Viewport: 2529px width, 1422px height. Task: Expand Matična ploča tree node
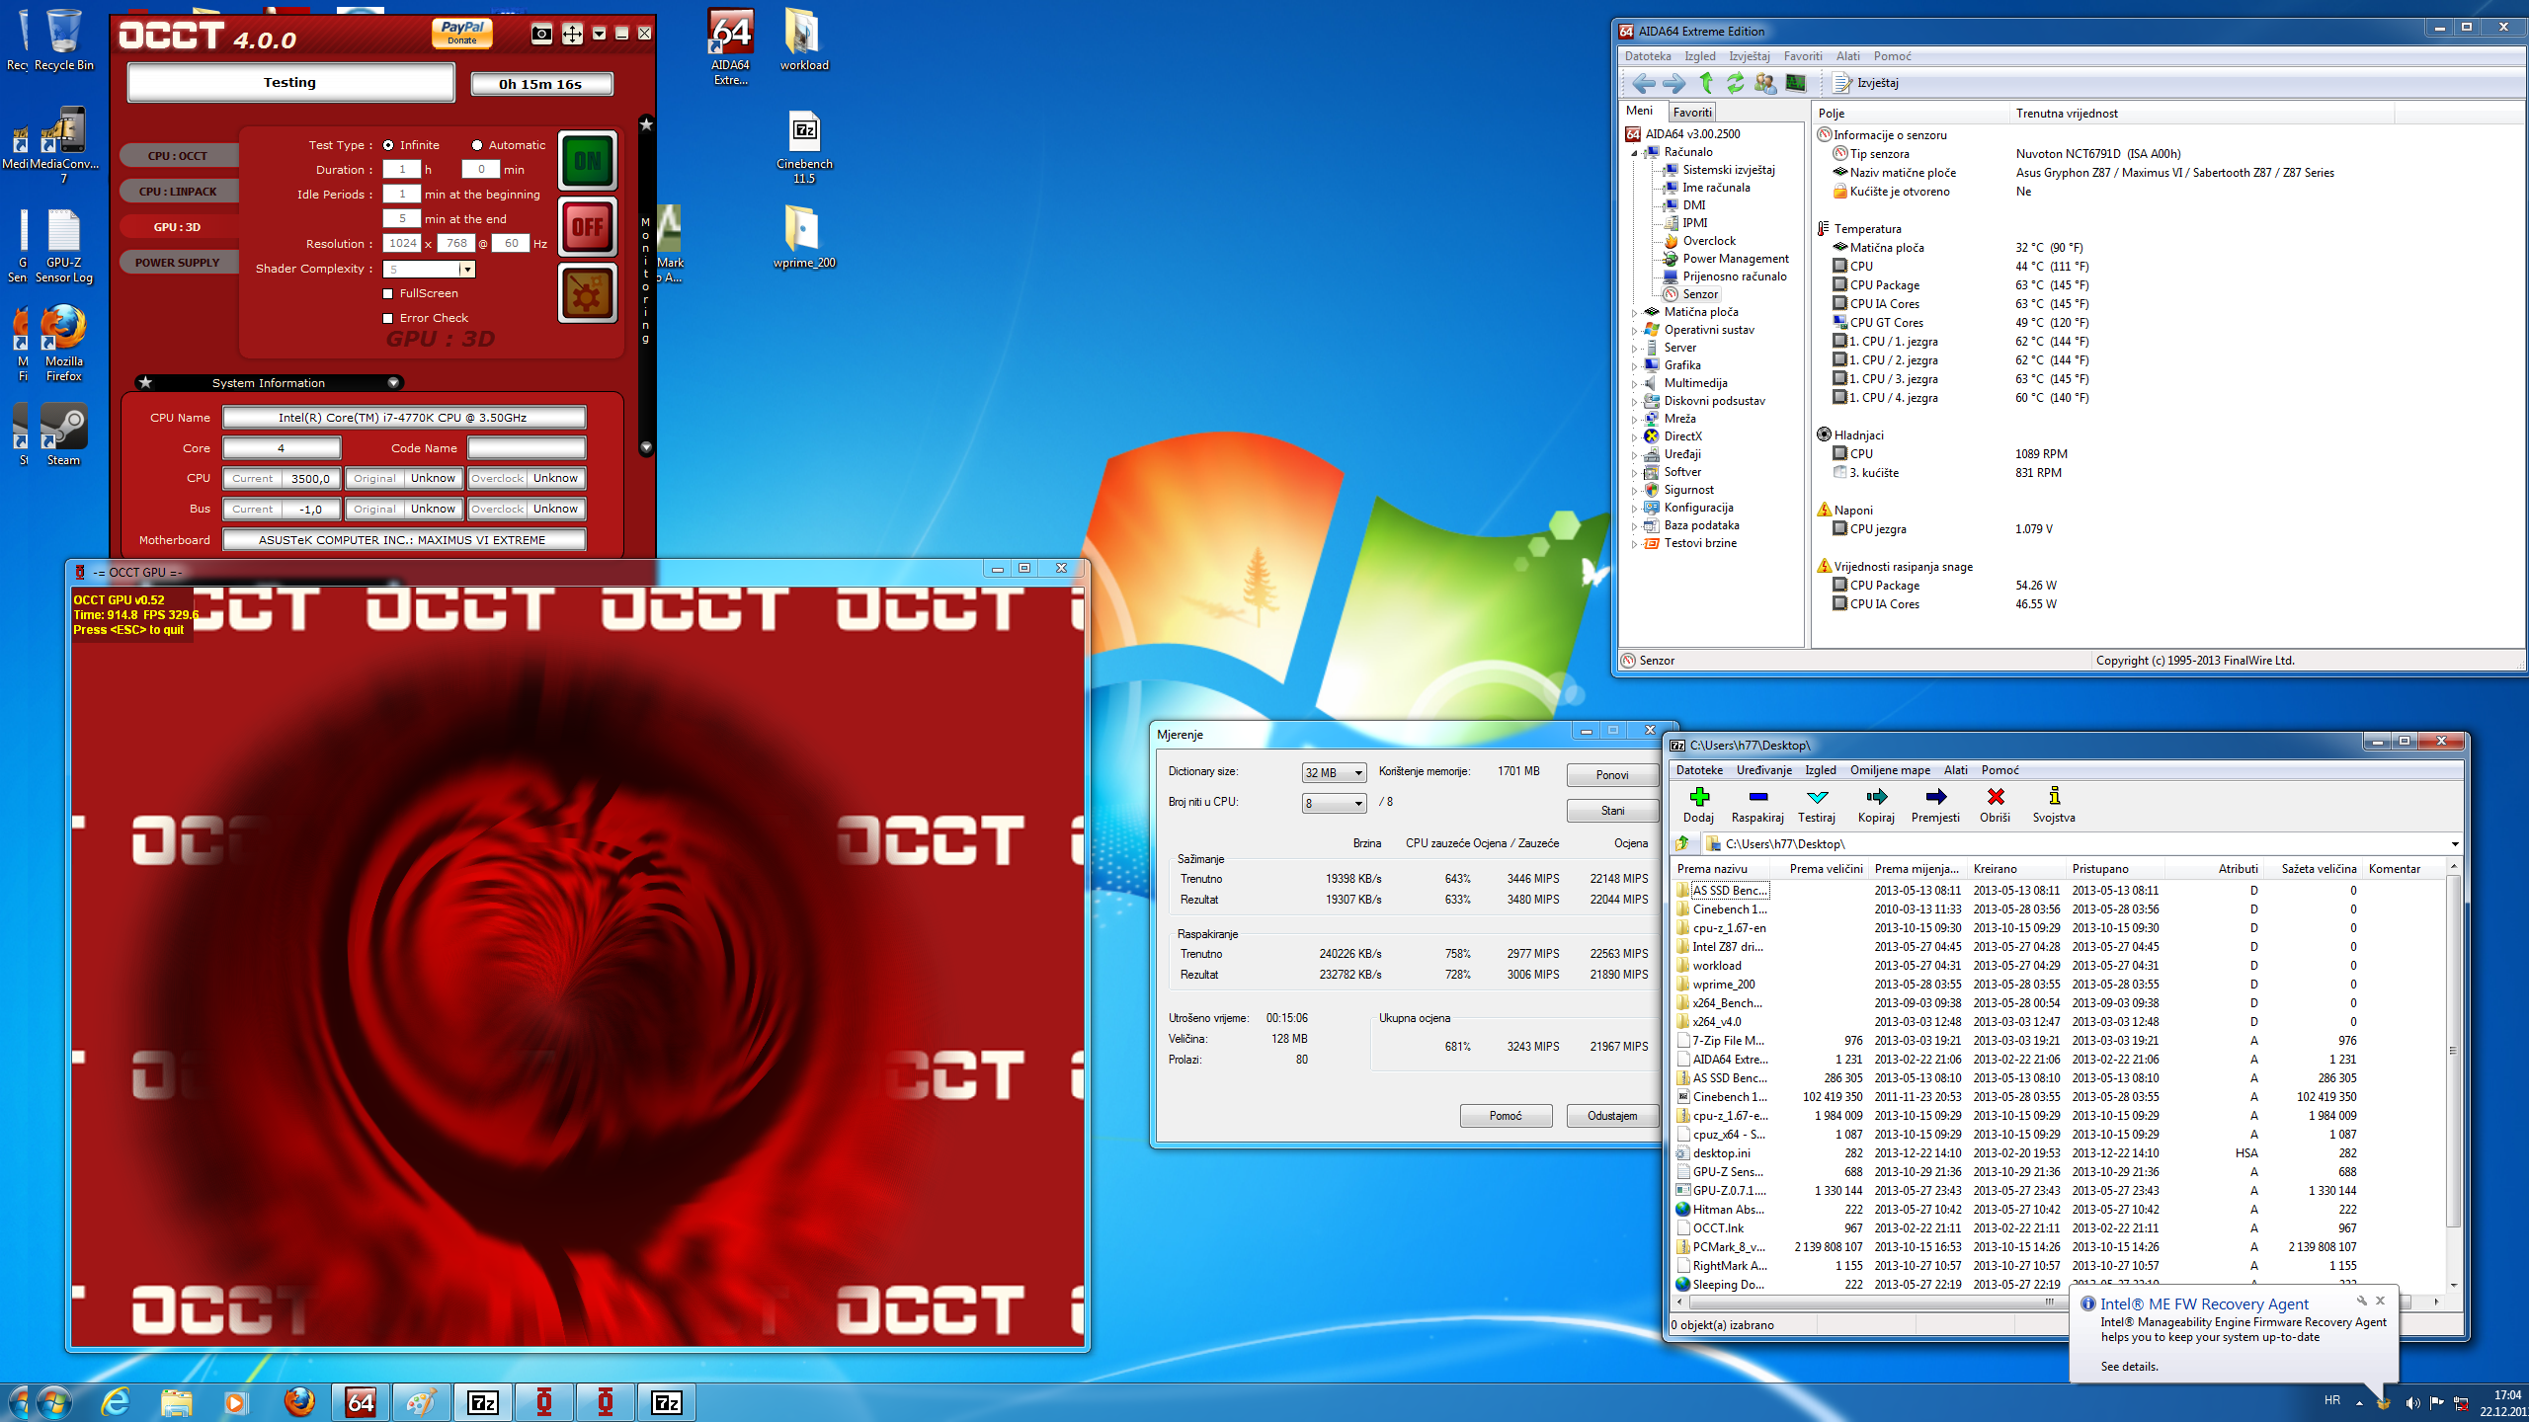tap(1635, 313)
